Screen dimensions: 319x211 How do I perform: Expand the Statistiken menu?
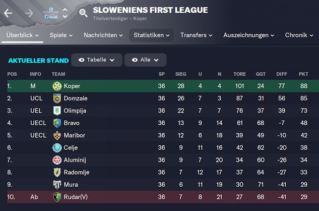pyautogui.click(x=151, y=35)
